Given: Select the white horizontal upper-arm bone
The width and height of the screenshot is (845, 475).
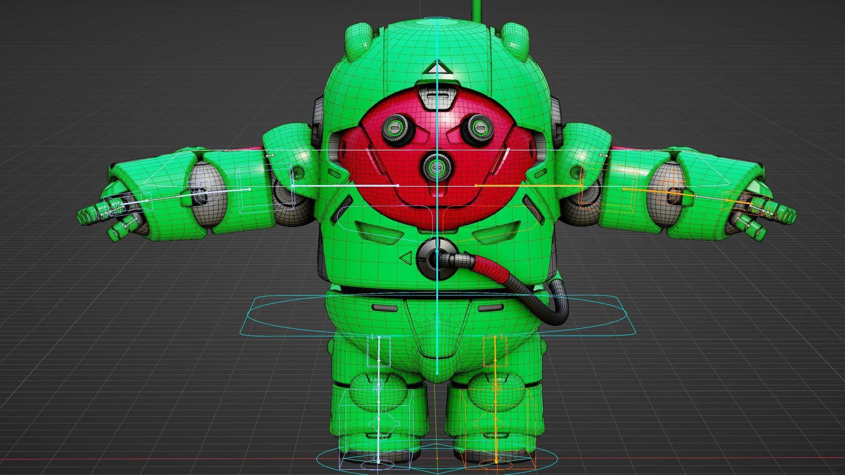Looking at the screenshot, I should click(x=345, y=186).
